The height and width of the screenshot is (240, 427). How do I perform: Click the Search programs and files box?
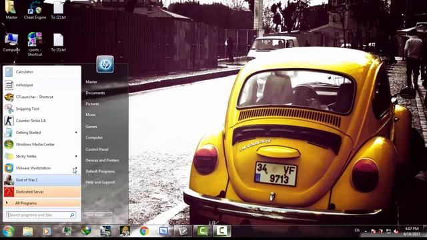click(x=41, y=215)
